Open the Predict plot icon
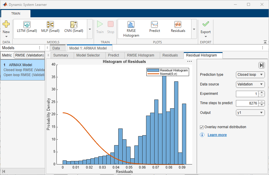 pos(154,25)
